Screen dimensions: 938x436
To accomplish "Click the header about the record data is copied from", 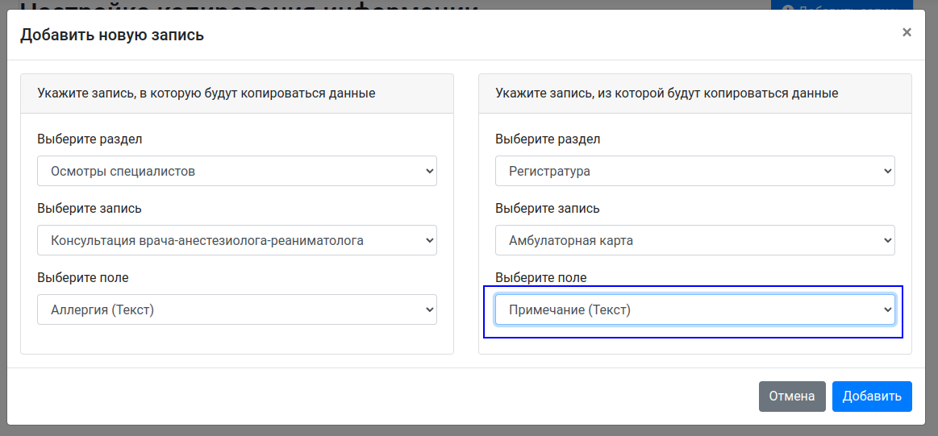I will pyautogui.click(x=667, y=93).
